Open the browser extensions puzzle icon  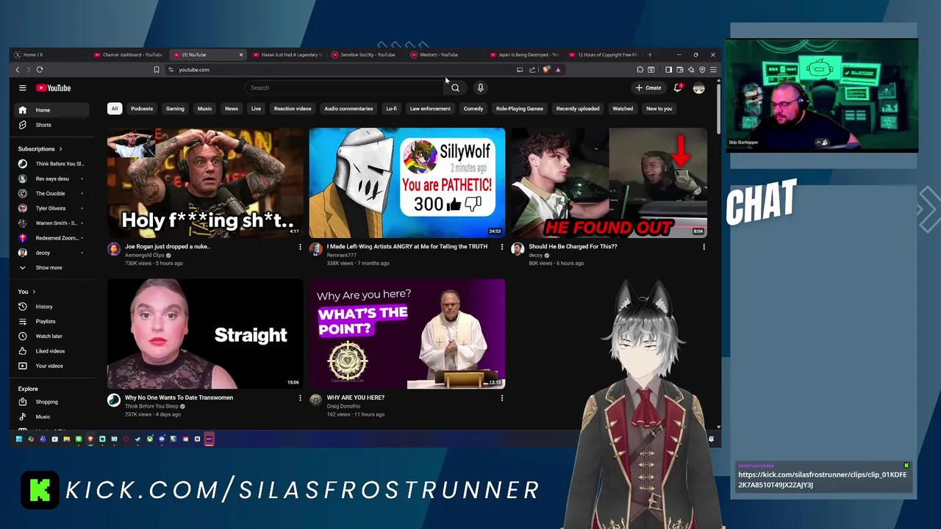coord(640,70)
